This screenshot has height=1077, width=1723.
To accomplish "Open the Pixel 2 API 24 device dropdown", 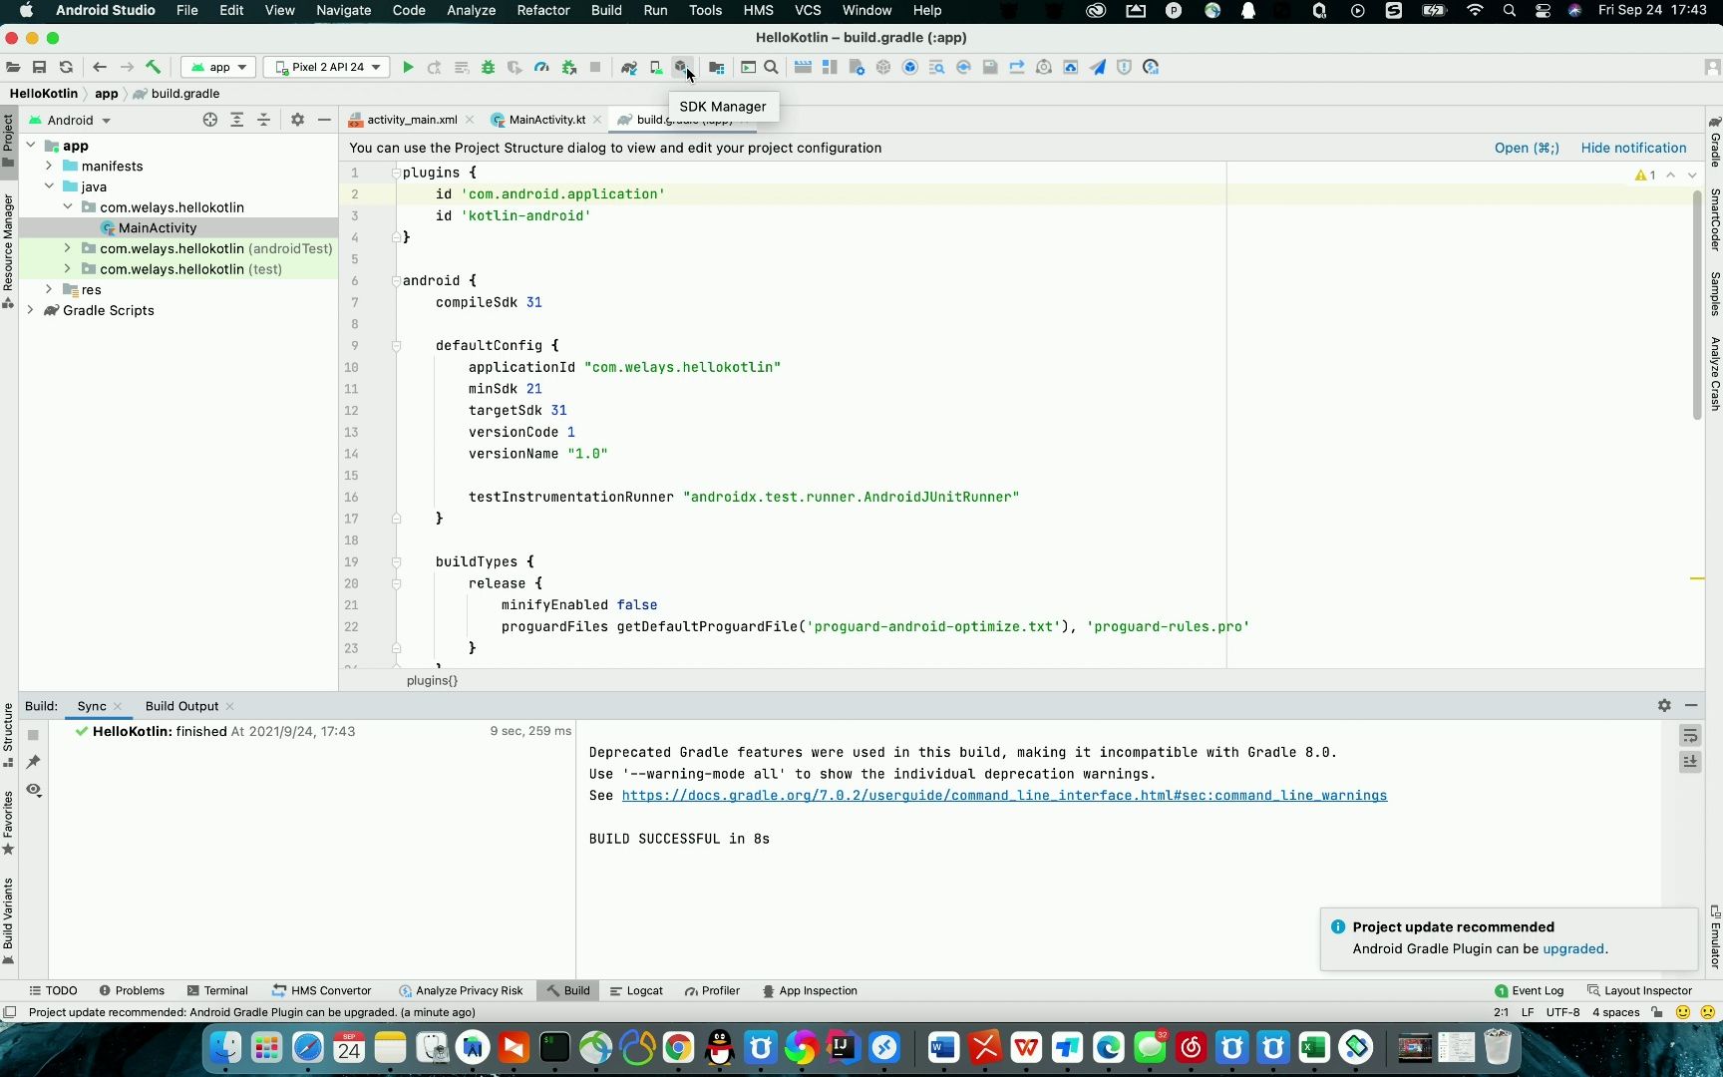I will pos(326,67).
